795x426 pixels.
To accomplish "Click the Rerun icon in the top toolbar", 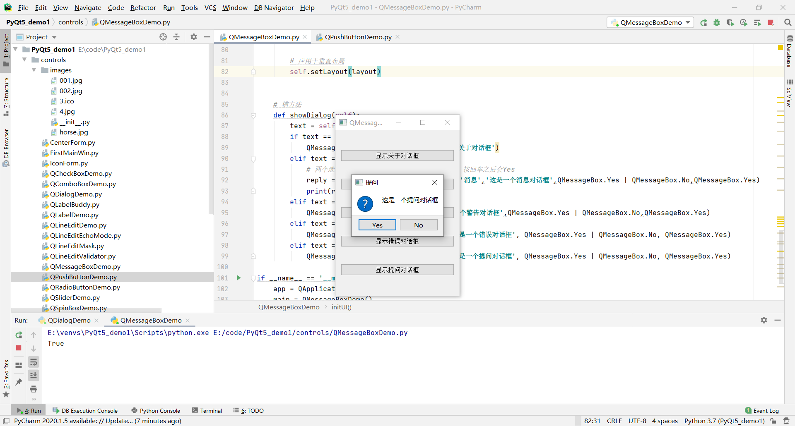I will pos(703,23).
